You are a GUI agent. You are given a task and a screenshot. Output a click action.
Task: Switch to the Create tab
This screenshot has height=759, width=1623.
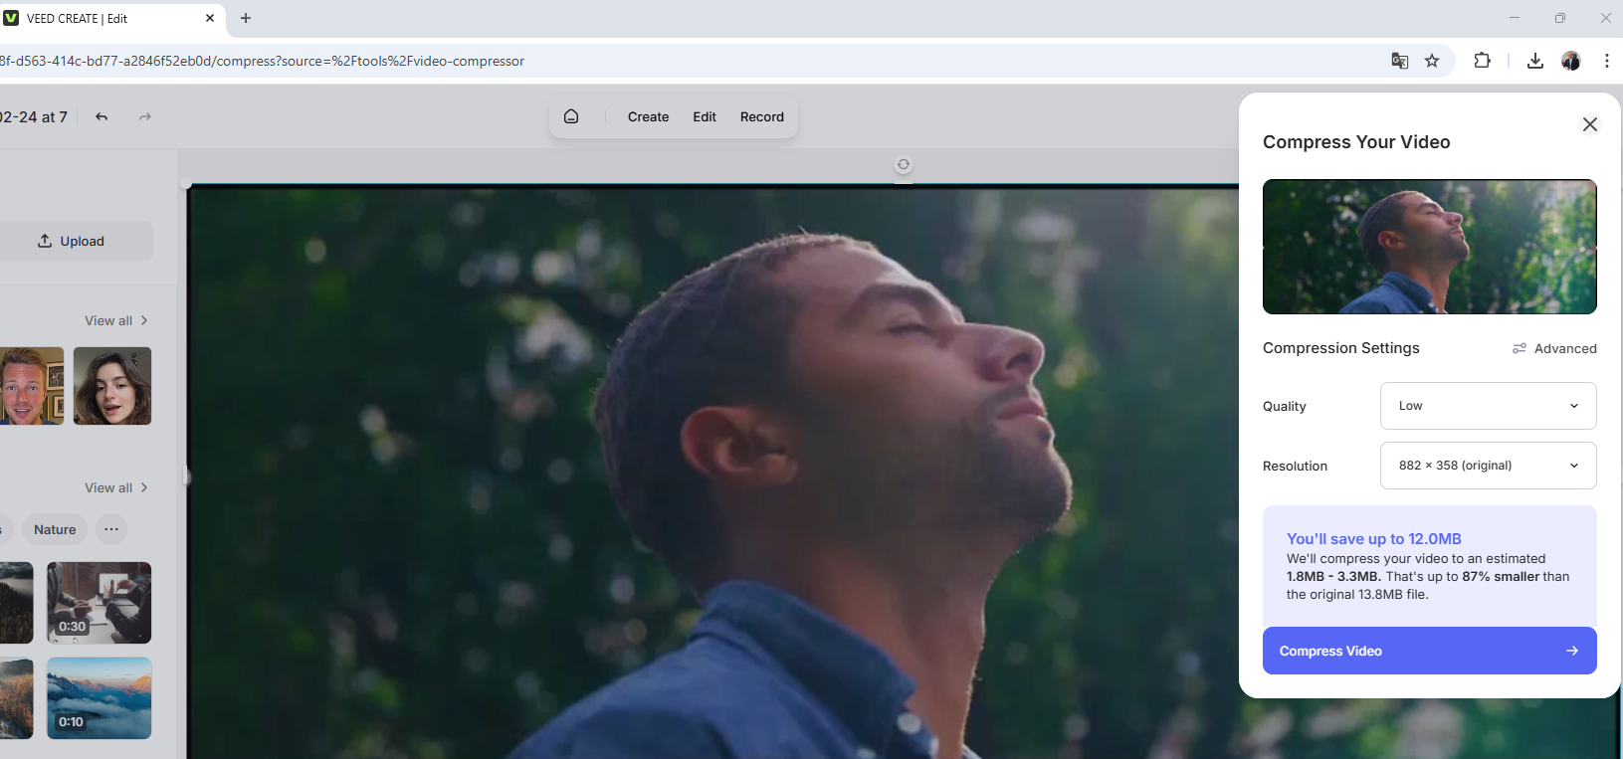[648, 116]
